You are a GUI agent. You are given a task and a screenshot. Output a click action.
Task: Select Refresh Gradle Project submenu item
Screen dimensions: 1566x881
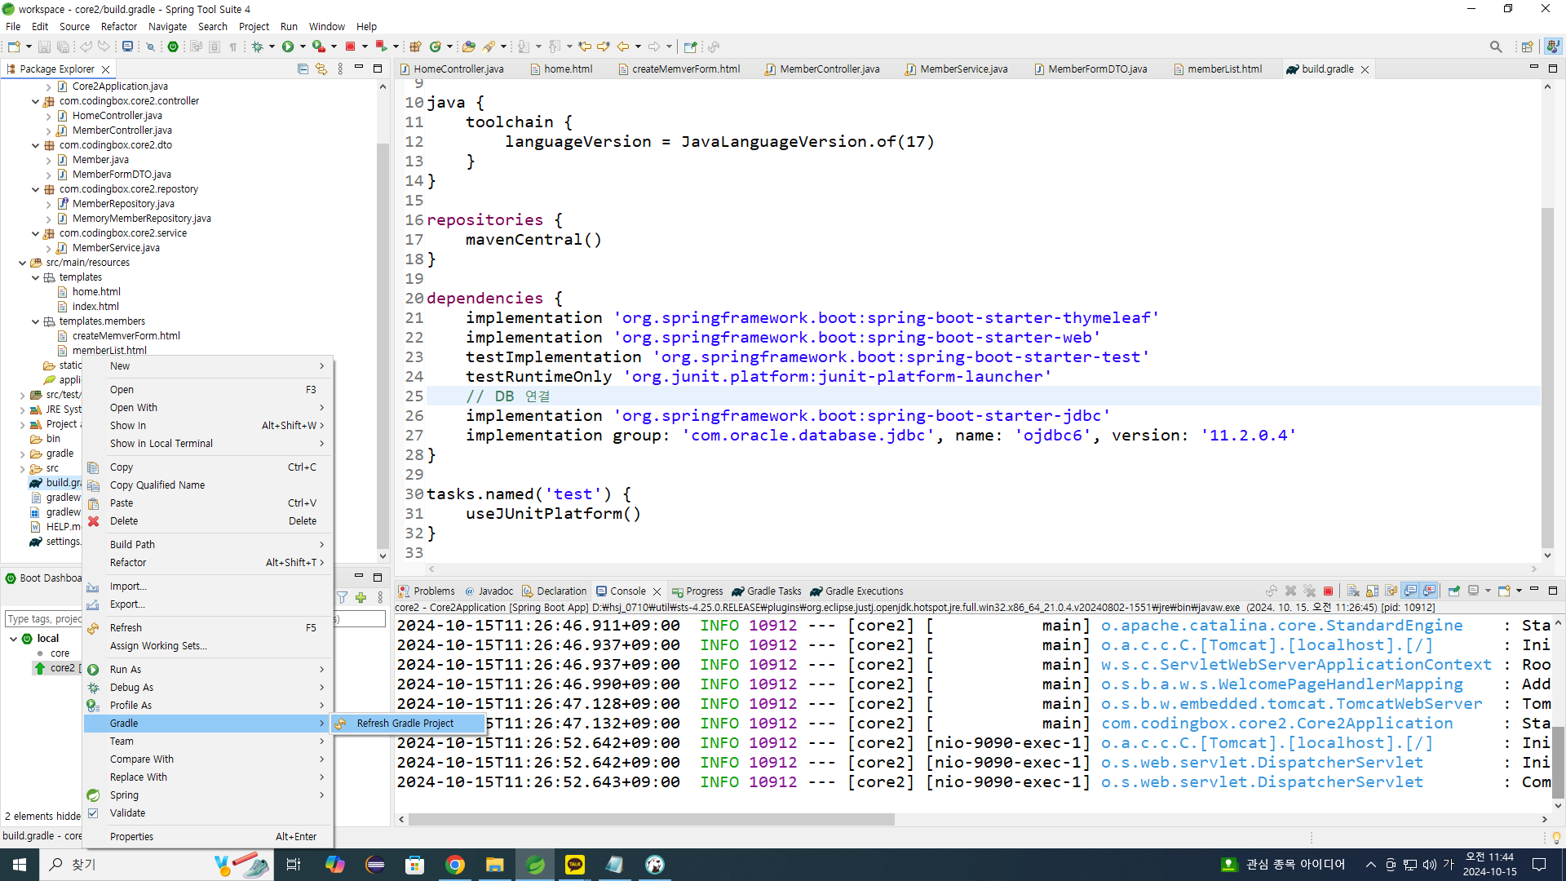pyautogui.click(x=405, y=724)
